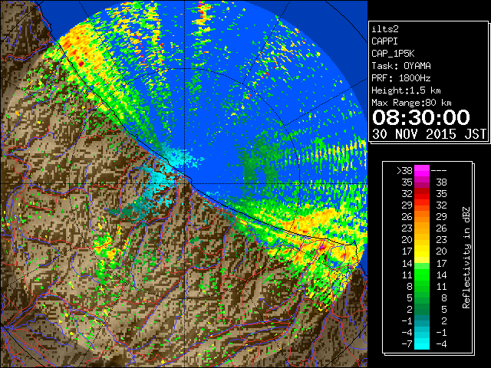Click the 'Reflectivity in dBZ' legend title

point(466,258)
